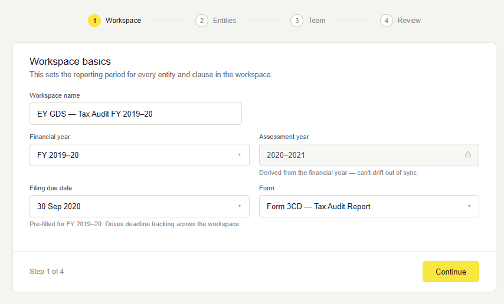Go to step 3 Team
Screen dimensions: 504x304
(x=307, y=21)
